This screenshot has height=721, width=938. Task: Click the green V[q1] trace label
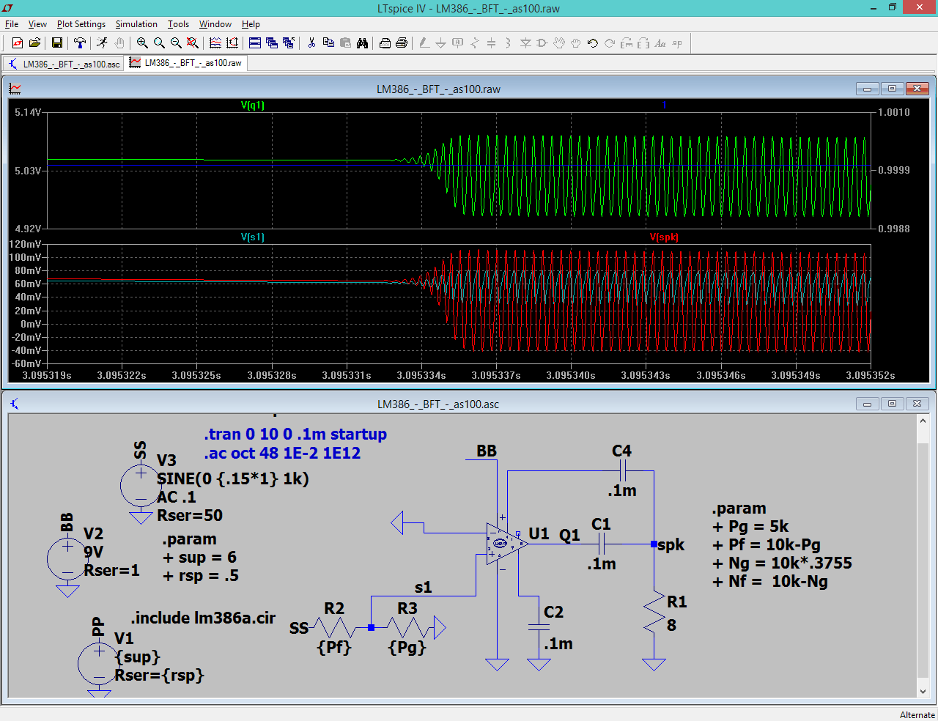253,106
